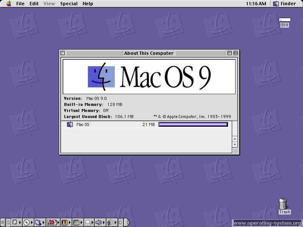303x227 pixels.
Task: Open the Special menu
Action: [x=69, y=4]
